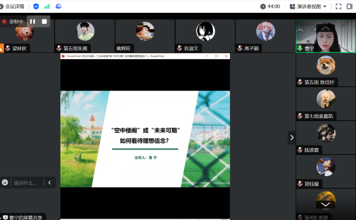Expand the participant panel with right chevron
The width and height of the screenshot is (356, 220).
pyautogui.click(x=291, y=137)
